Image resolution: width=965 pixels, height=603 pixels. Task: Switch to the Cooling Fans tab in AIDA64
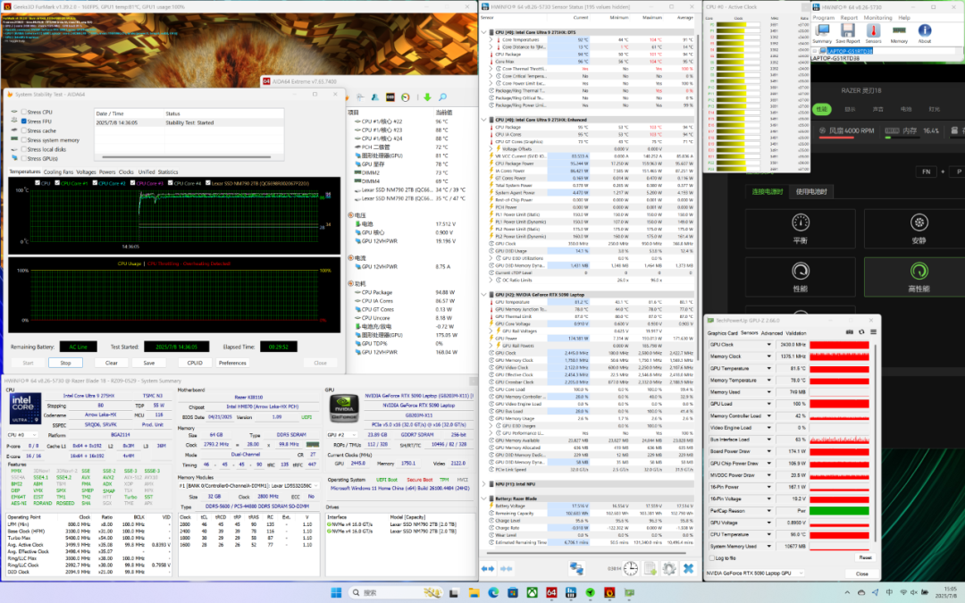coord(58,172)
